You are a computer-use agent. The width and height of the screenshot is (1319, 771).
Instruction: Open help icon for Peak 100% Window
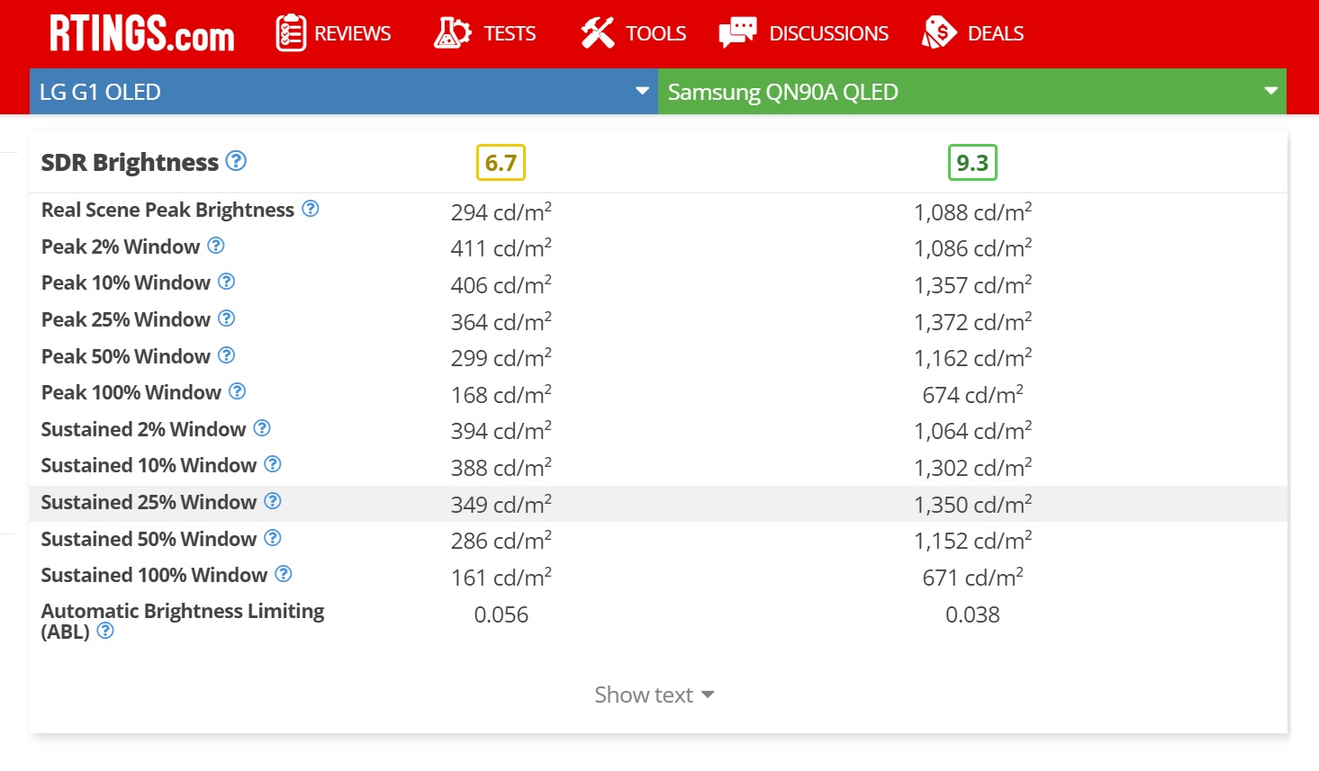(237, 391)
